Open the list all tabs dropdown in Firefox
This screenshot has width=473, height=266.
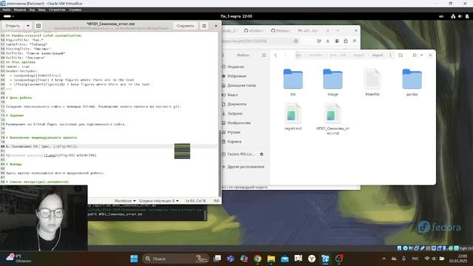tap(338, 31)
